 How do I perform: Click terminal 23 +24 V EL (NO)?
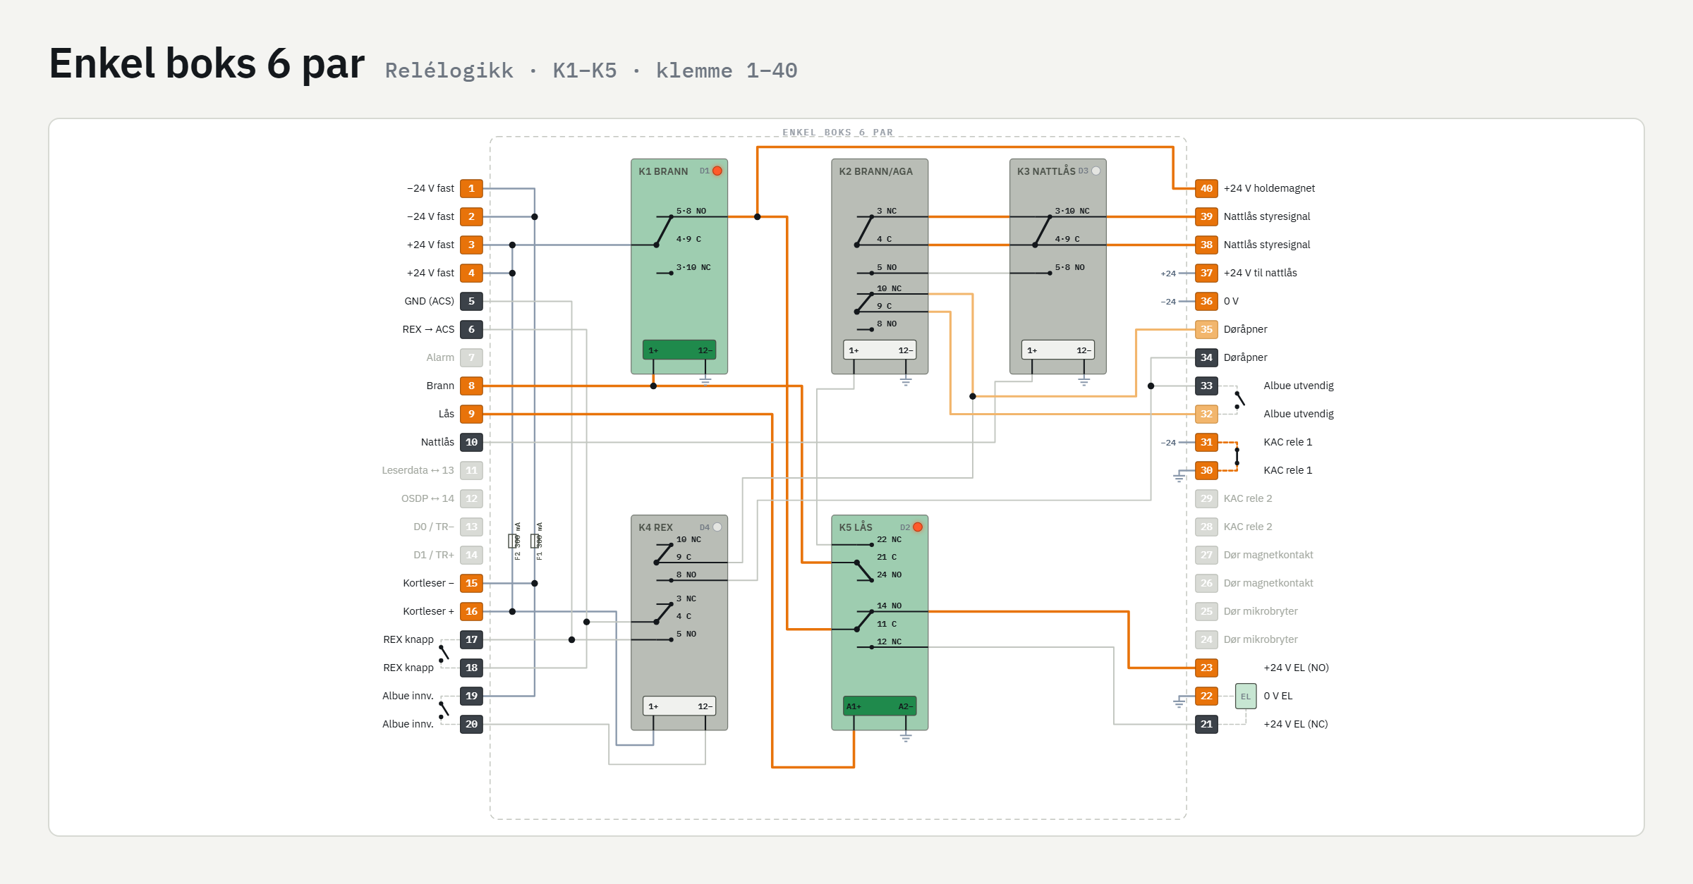[1207, 668]
